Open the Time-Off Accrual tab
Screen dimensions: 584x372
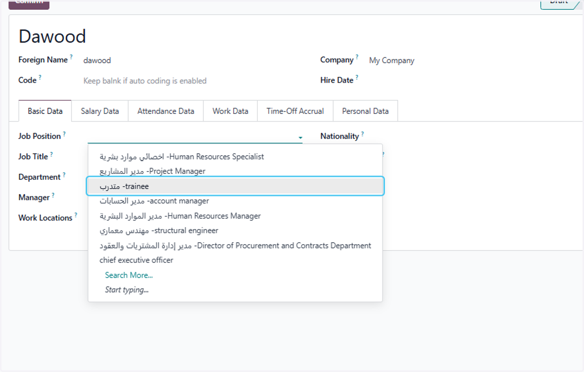pyautogui.click(x=295, y=111)
